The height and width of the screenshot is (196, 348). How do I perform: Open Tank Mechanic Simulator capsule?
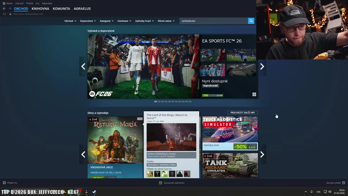(230, 166)
